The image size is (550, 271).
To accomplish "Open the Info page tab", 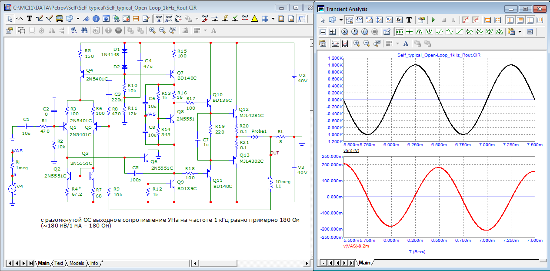I will click(94, 263).
